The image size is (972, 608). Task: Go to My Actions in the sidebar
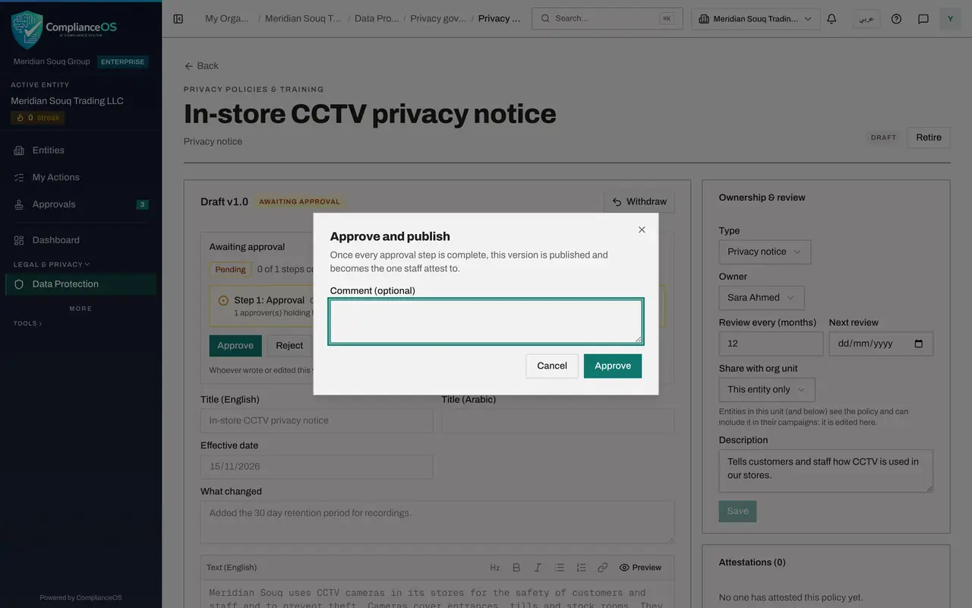pos(80,177)
